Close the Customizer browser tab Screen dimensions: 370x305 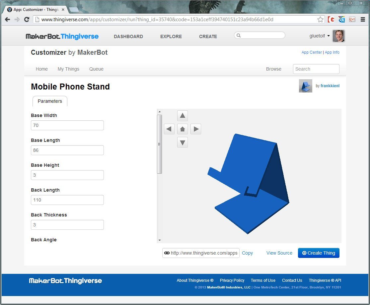click(63, 10)
